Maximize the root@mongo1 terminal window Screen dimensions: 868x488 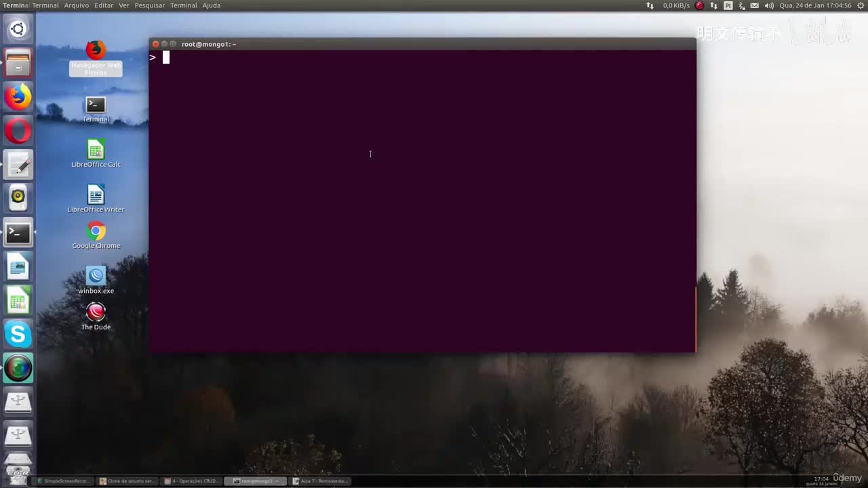173,44
